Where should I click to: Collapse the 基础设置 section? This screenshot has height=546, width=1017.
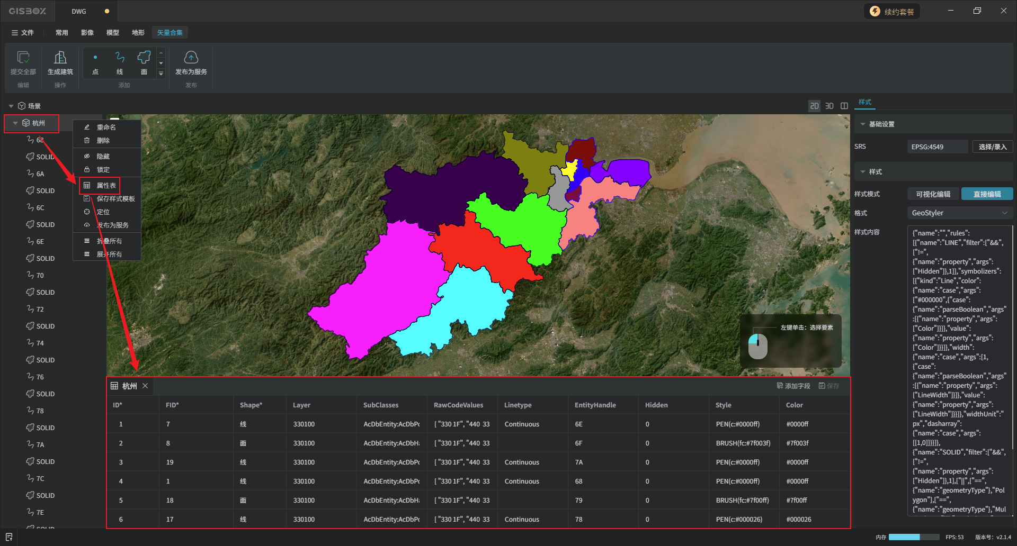coord(863,124)
